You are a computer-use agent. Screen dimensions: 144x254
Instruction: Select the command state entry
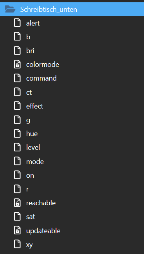coord(41,78)
